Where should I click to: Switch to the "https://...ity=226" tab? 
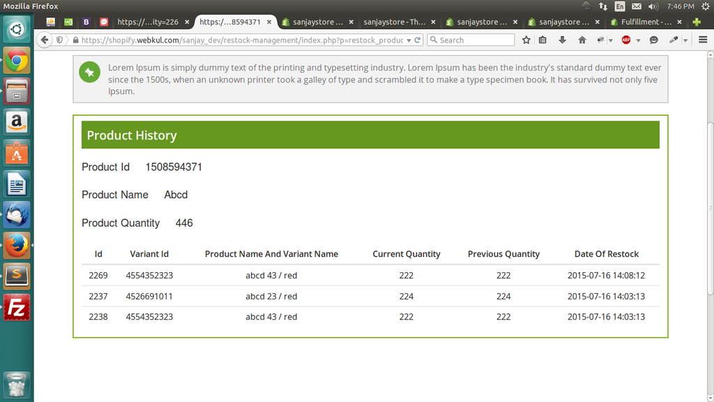(x=147, y=22)
